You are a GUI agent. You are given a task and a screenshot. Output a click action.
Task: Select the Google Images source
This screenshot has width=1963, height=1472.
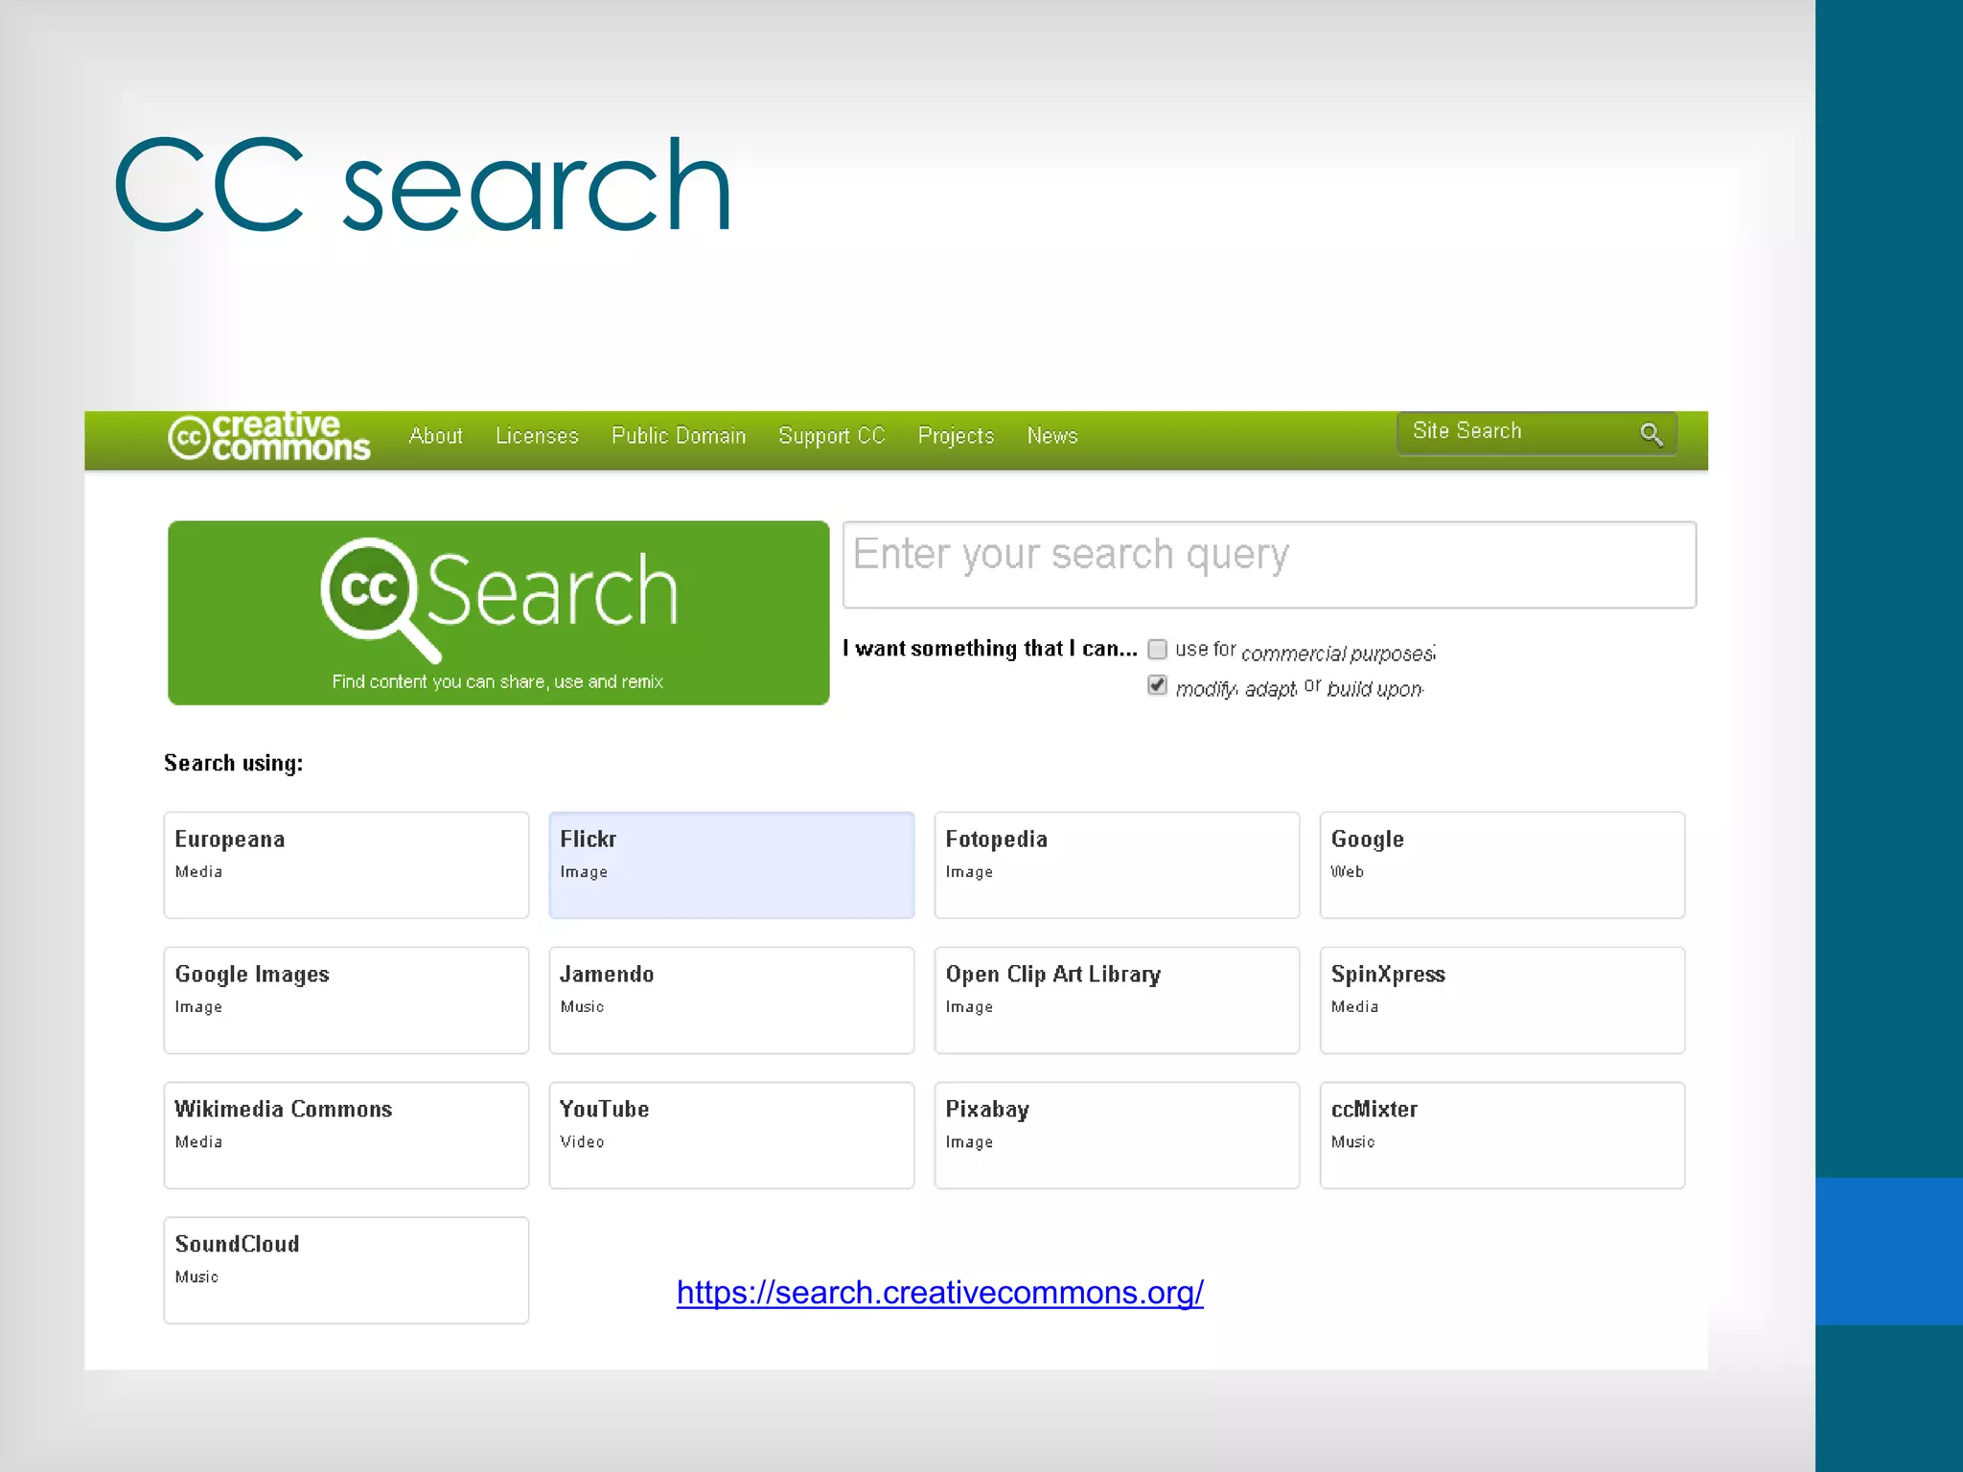(x=346, y=1000)
